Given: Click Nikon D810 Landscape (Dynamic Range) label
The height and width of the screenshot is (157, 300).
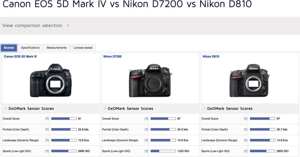Looking at the screenshot, I should 219,140.
